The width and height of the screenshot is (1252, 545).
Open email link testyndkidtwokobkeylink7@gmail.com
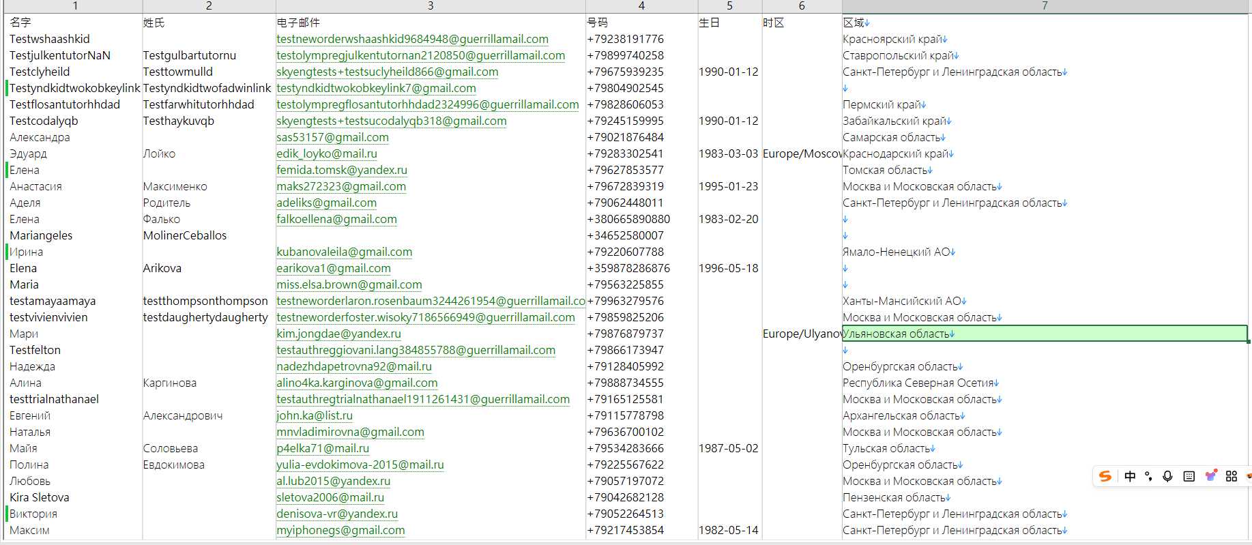click(376, 88)
